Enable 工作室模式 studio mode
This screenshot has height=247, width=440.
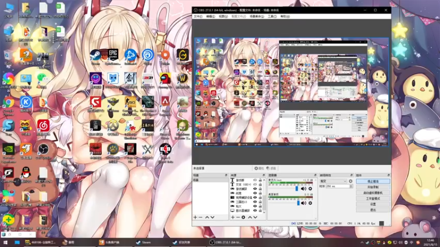373,199
